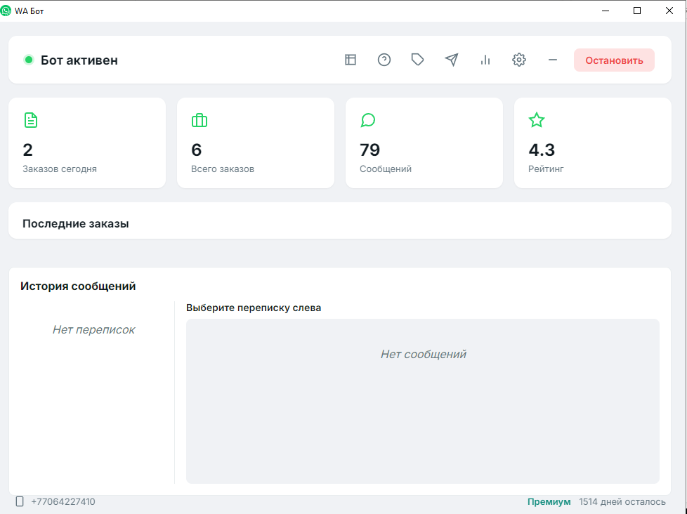Click star icon on Рейтинг card

tap(537, 120)
